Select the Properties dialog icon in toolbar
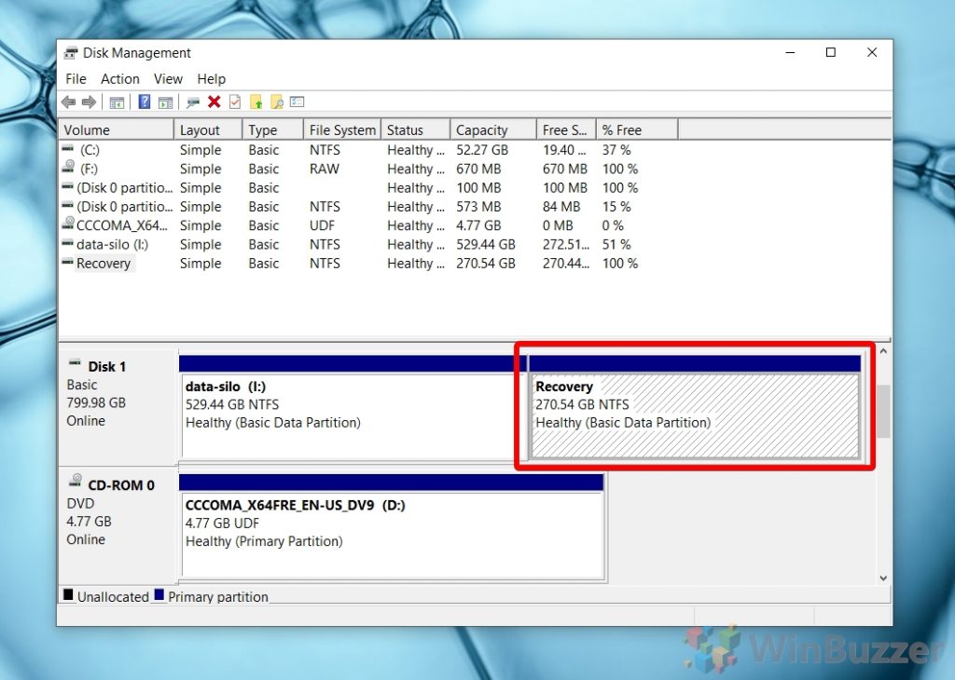This screenshot has width=955, height=680. 297,102
